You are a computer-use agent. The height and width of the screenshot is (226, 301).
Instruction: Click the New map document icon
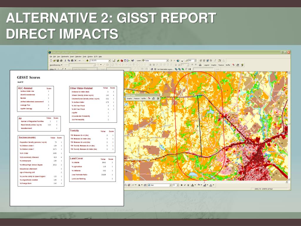pyautogui.click(x=51, y=61)
